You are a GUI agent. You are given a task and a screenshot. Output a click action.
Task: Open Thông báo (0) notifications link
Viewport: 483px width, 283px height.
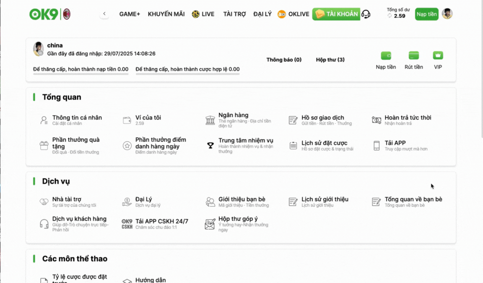click(284, 60)
